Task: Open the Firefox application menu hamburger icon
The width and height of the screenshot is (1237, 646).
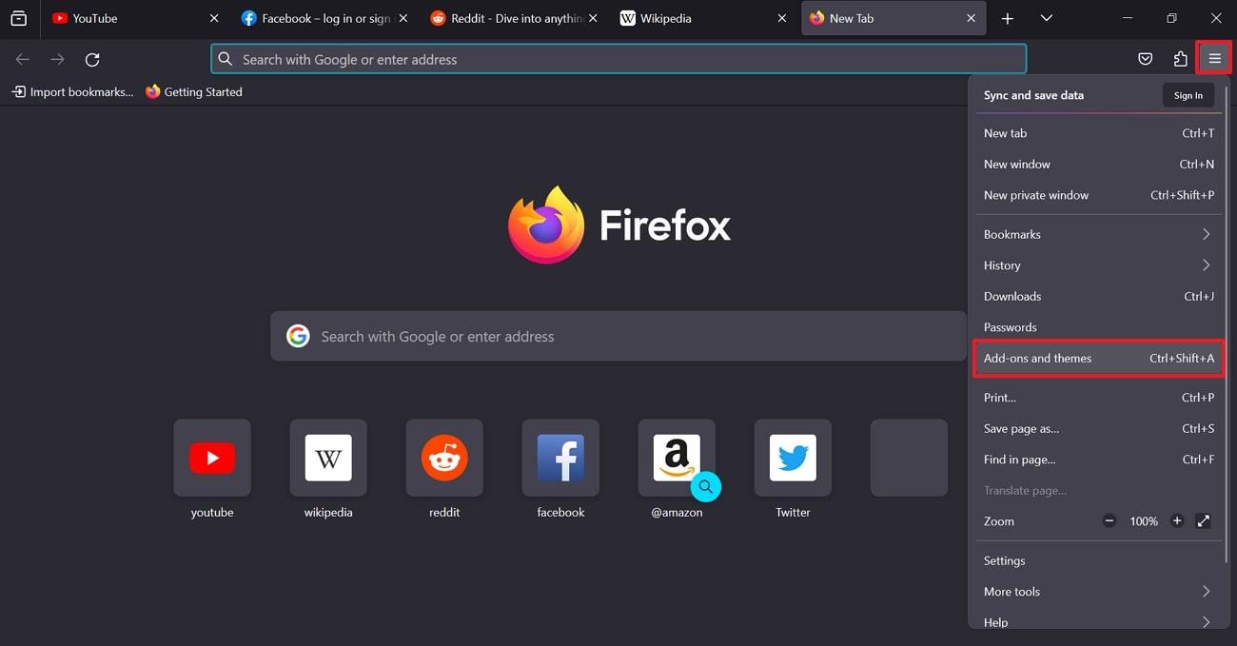Action: [x=1214, y=59]
